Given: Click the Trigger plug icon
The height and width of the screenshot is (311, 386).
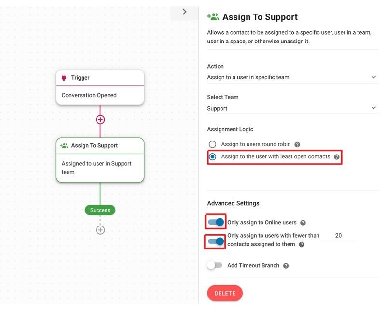Looking at the screenshot, I should [64, 78].
